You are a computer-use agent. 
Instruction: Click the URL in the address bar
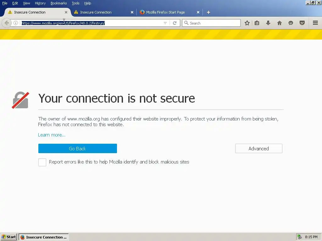[63, 23]
